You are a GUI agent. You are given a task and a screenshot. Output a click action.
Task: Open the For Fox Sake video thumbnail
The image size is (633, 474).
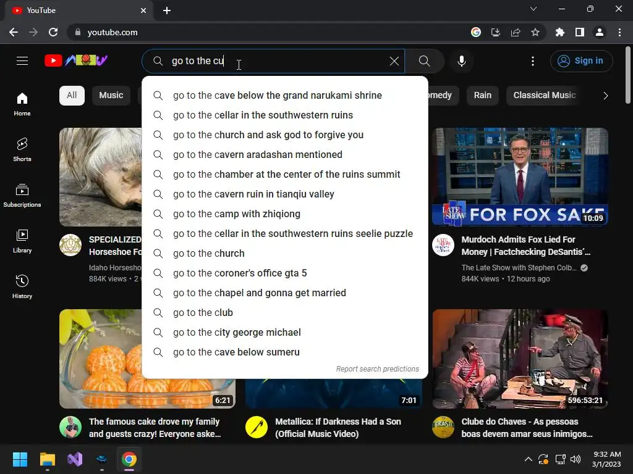click(520, 177)
